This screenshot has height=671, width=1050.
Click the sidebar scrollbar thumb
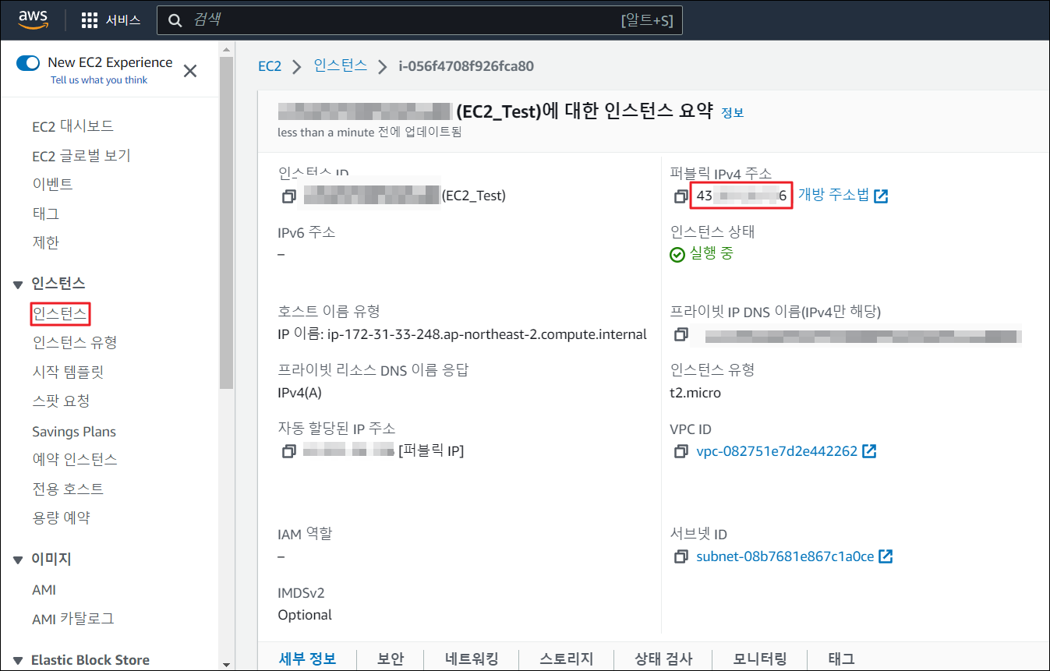click(x=226, y=222)
